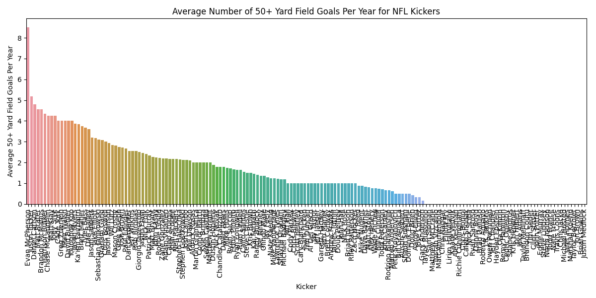Click the y-axis tick label 3

click(x=20, y=142)
